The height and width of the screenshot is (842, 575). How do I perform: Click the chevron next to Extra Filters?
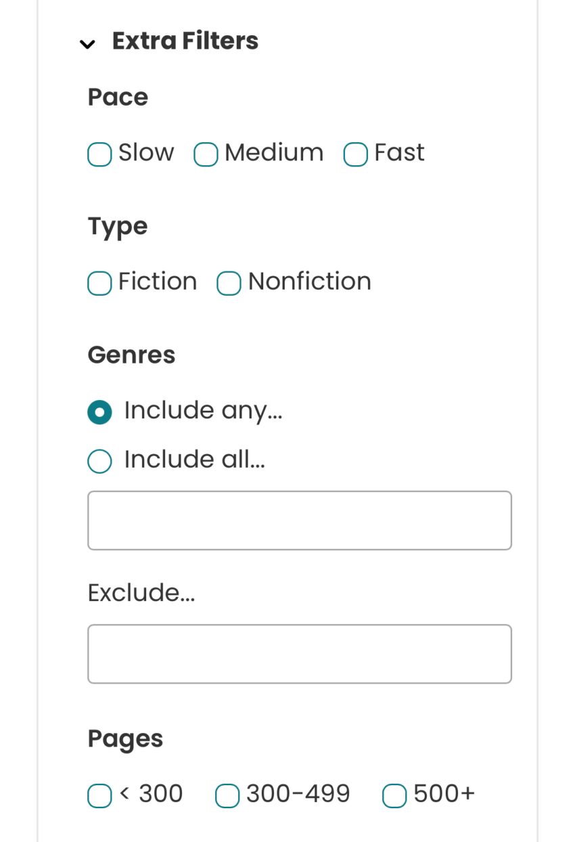pos(87,43)
